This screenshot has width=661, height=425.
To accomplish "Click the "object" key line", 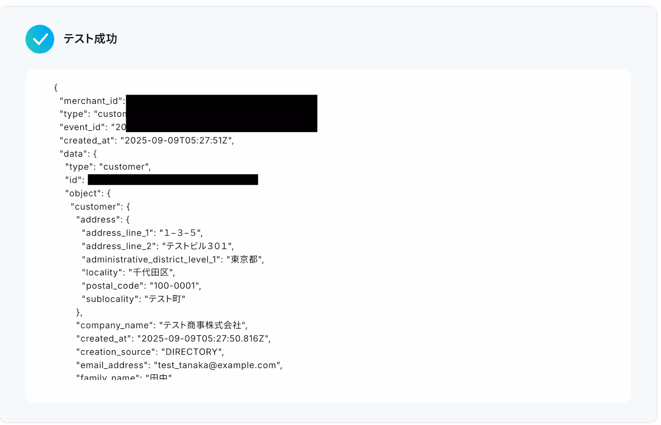I will pos(88,193).
